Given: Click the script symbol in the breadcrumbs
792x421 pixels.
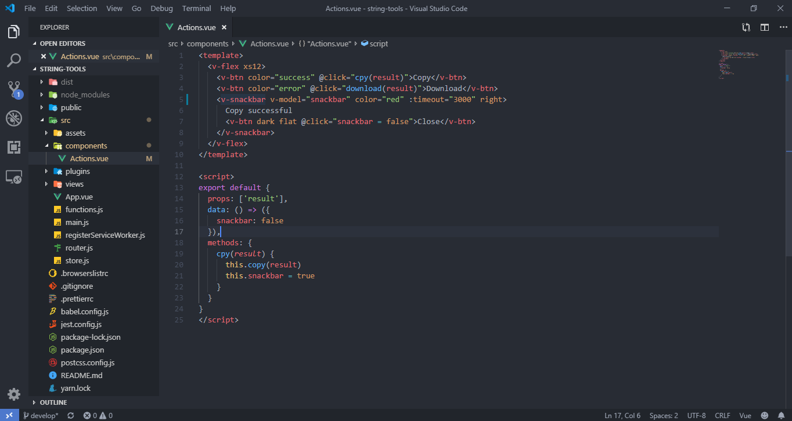Looking at the screenshot, I should pos(374,43).
